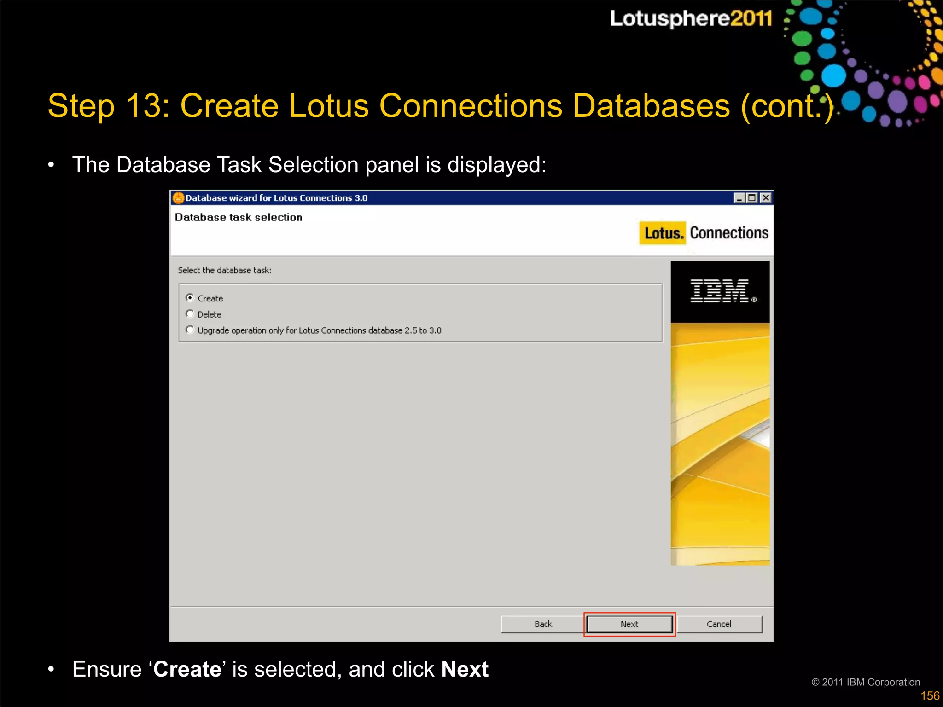Close the Database wizard window

(765, 198)
